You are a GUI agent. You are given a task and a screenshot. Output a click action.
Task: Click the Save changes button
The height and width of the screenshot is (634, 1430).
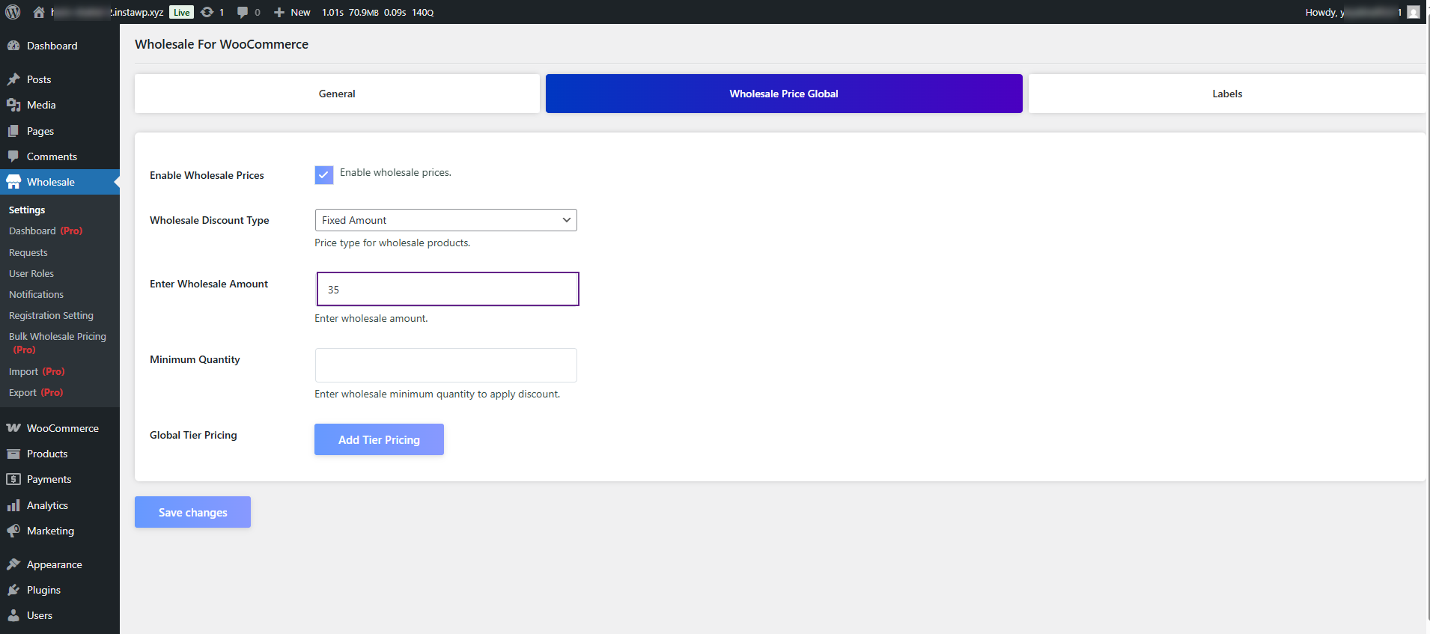192,512
